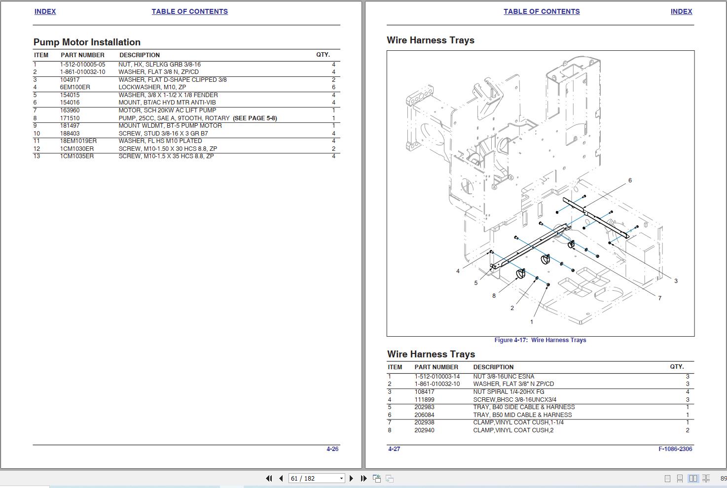Click the go to next view icon
This screenshot has height=488, width=727.
point(389,478)
